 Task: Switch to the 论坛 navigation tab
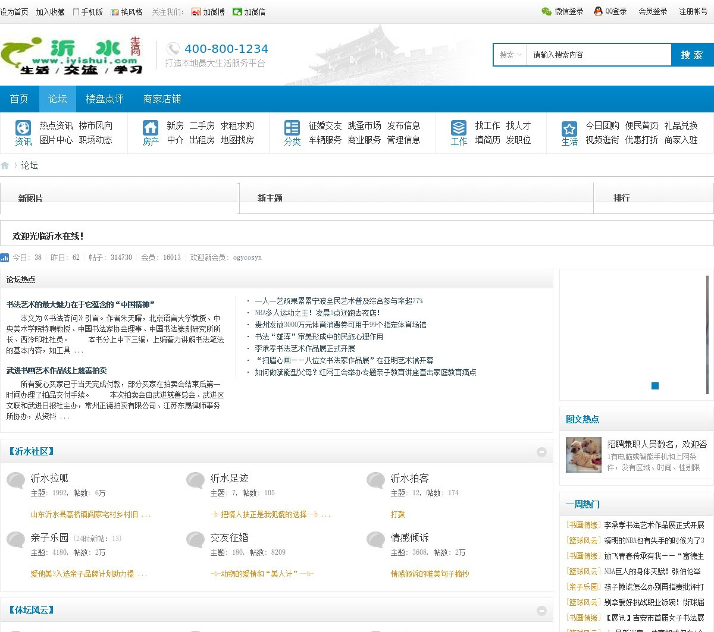tap(58, 99)
